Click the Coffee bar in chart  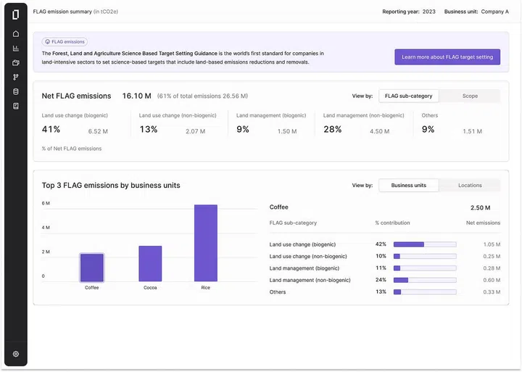[x=92, y=268]
